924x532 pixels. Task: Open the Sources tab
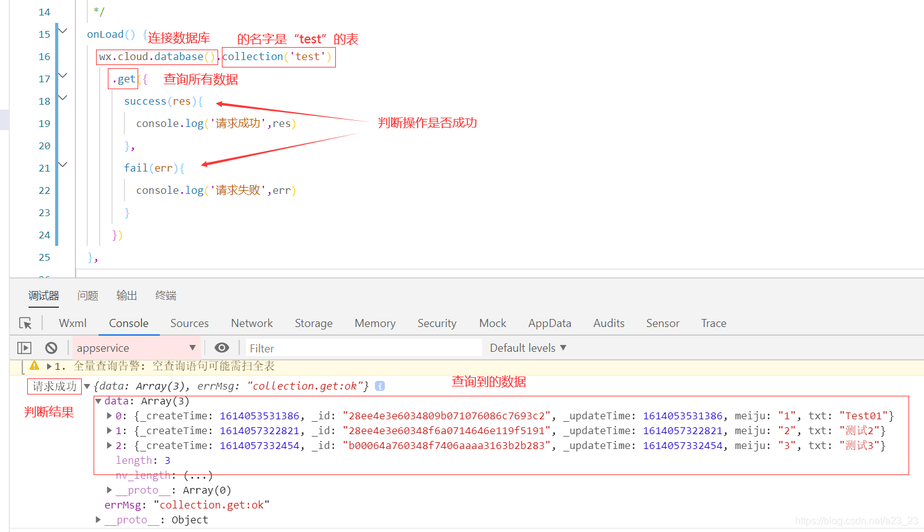[190, 323]
